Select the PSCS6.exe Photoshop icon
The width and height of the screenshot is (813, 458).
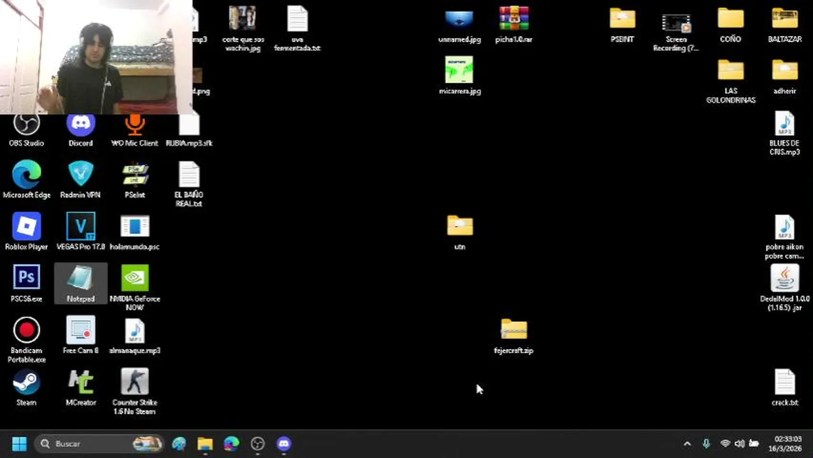coord(26,284)
